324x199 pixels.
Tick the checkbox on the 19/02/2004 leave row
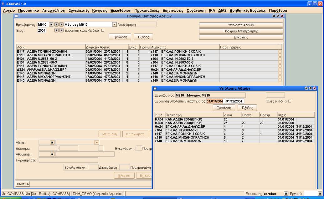point(280,62)
